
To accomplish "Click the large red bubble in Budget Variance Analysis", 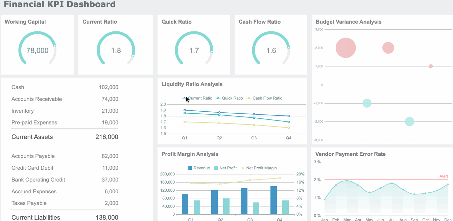I will pyautogui.click(x=345, y=48).
